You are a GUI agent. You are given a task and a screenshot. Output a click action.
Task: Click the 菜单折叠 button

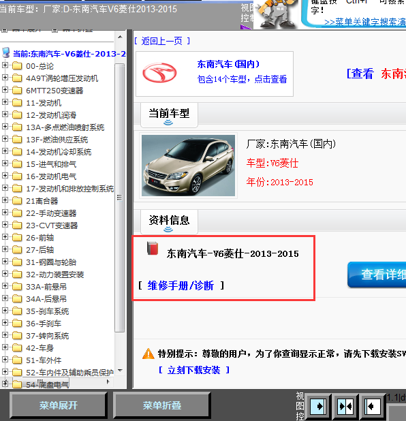coord(162,405)
